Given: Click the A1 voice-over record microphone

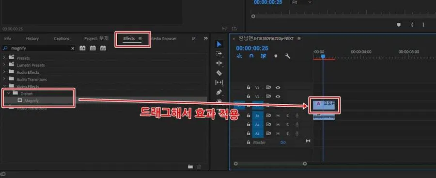Looking at the screenshot, I should pos(297,115).
